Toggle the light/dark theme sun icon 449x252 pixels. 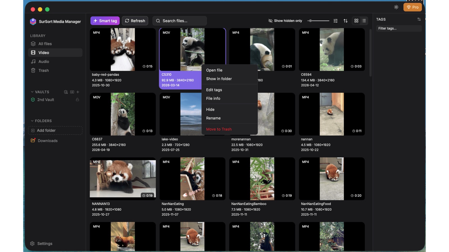click(x=396, y=7)
